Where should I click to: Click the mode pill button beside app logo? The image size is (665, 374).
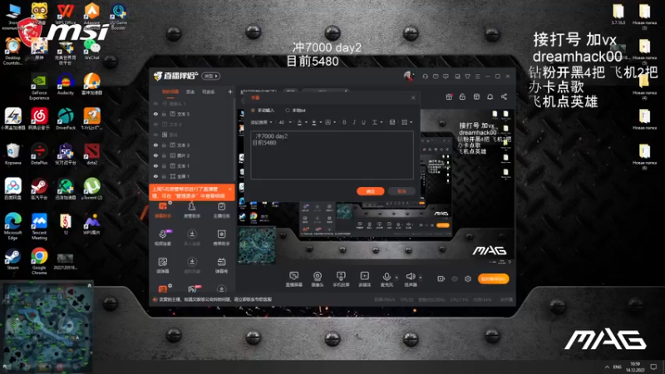(x=211, y=76)
